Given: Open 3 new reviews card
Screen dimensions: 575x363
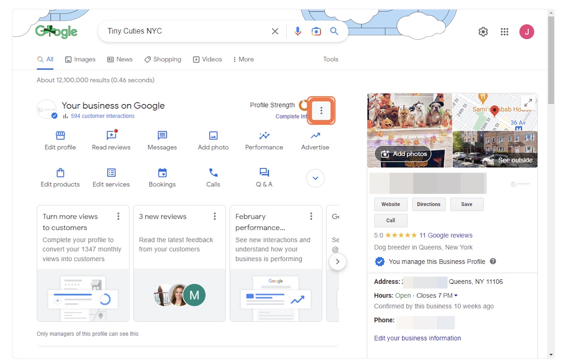Looking at the screenshot, I should click(179, 263).
